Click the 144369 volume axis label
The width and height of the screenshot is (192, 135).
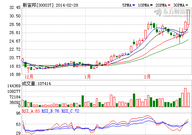14,86
